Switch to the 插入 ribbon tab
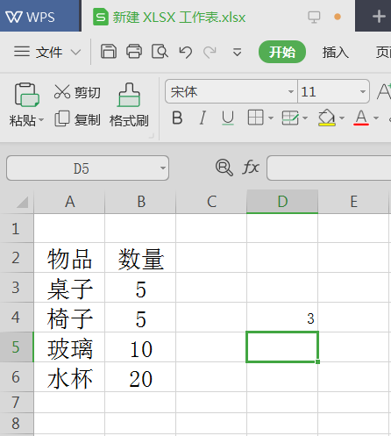This screenshot has height=436, width=391. pyautogui.click(x=335, y=52)
